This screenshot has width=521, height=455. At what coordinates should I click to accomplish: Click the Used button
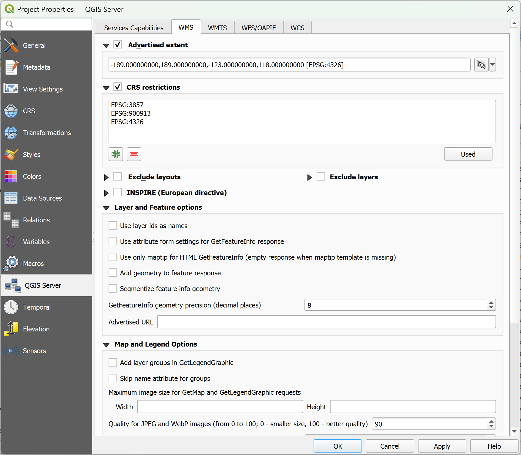pyautogui.click(x=468, y=154)
